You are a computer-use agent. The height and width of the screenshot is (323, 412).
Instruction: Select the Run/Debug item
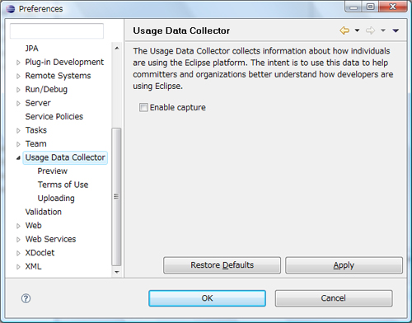(46, 89)
